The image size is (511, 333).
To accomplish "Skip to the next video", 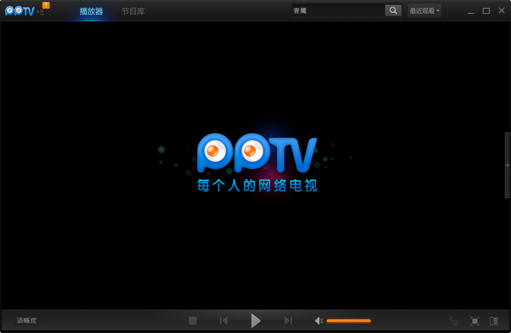I will point(288,321).
